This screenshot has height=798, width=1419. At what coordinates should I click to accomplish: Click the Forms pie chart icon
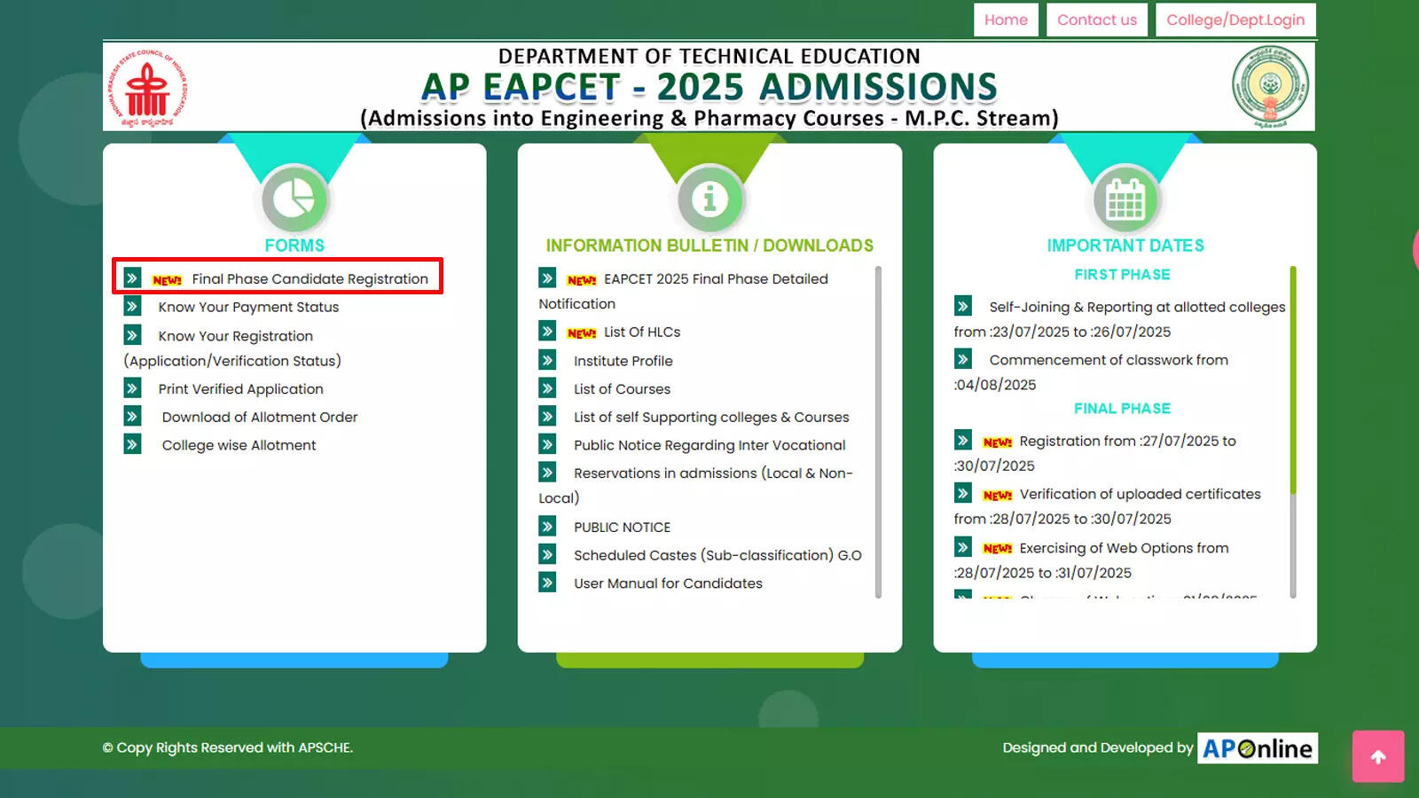pos(294,199)
